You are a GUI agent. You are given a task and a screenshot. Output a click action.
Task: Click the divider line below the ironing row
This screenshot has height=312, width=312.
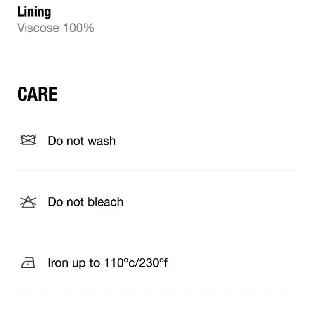click(x=156, y=293)
